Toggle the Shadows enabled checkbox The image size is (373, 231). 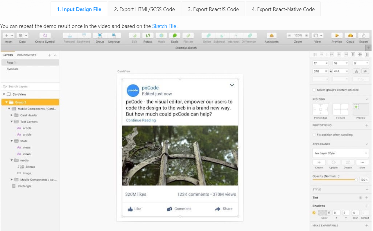[314, 213]
